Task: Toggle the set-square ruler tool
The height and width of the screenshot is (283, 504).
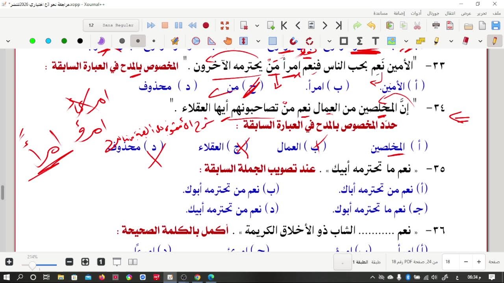Action: click(x=212, y=41)
